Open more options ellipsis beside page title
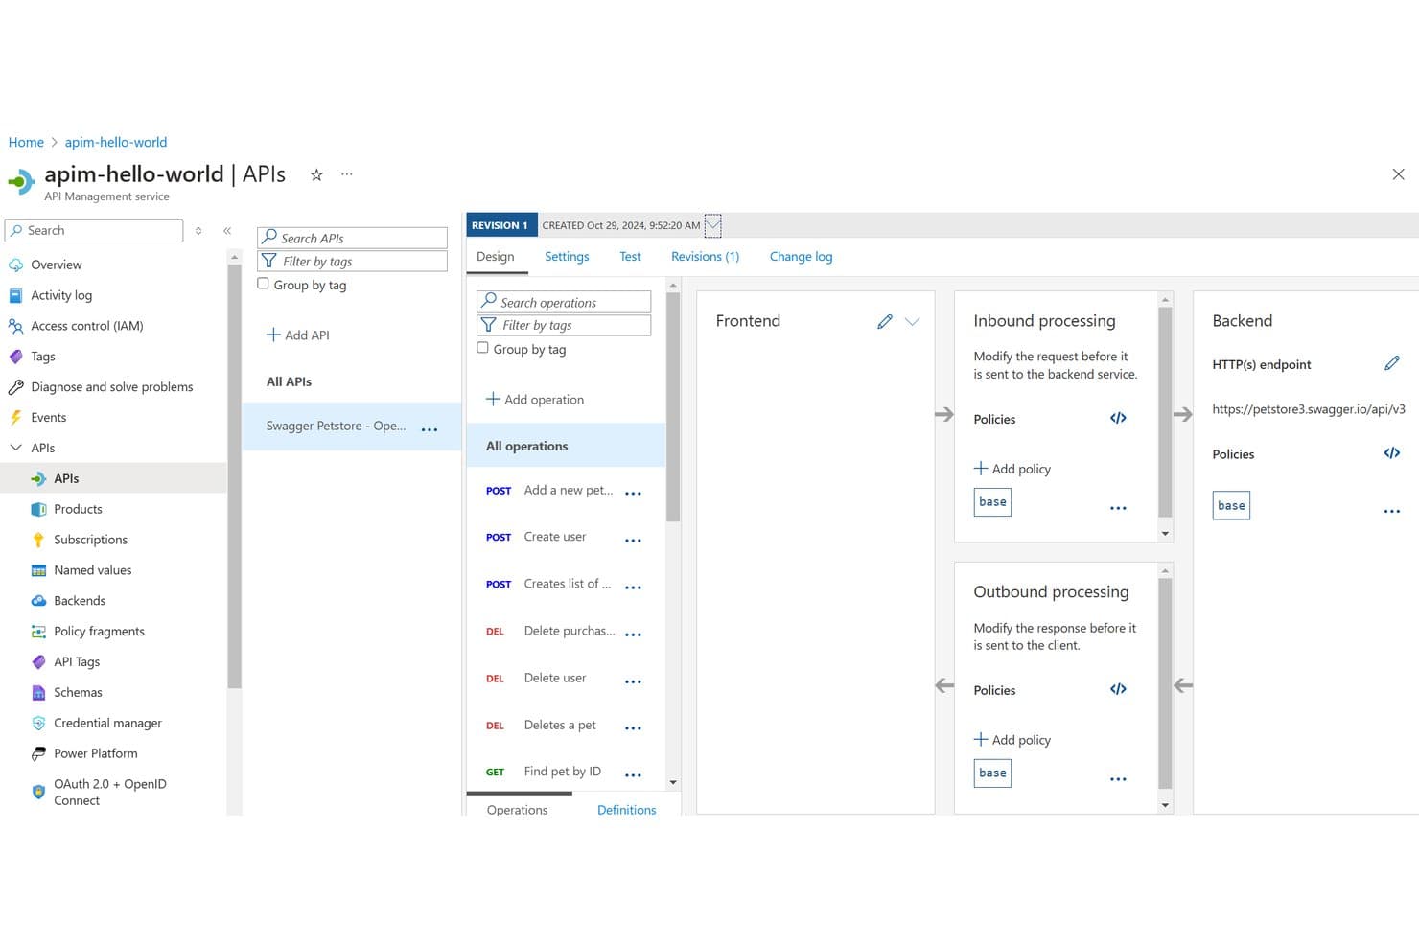 click(347, 174)
